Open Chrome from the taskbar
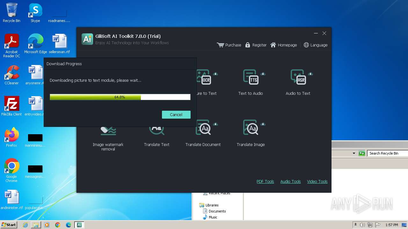The height and width of the screenshot is (229, 408). tap(58, 225)
